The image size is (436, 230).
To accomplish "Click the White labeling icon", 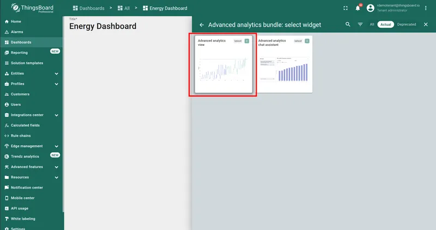I will (x=7, y=219).
